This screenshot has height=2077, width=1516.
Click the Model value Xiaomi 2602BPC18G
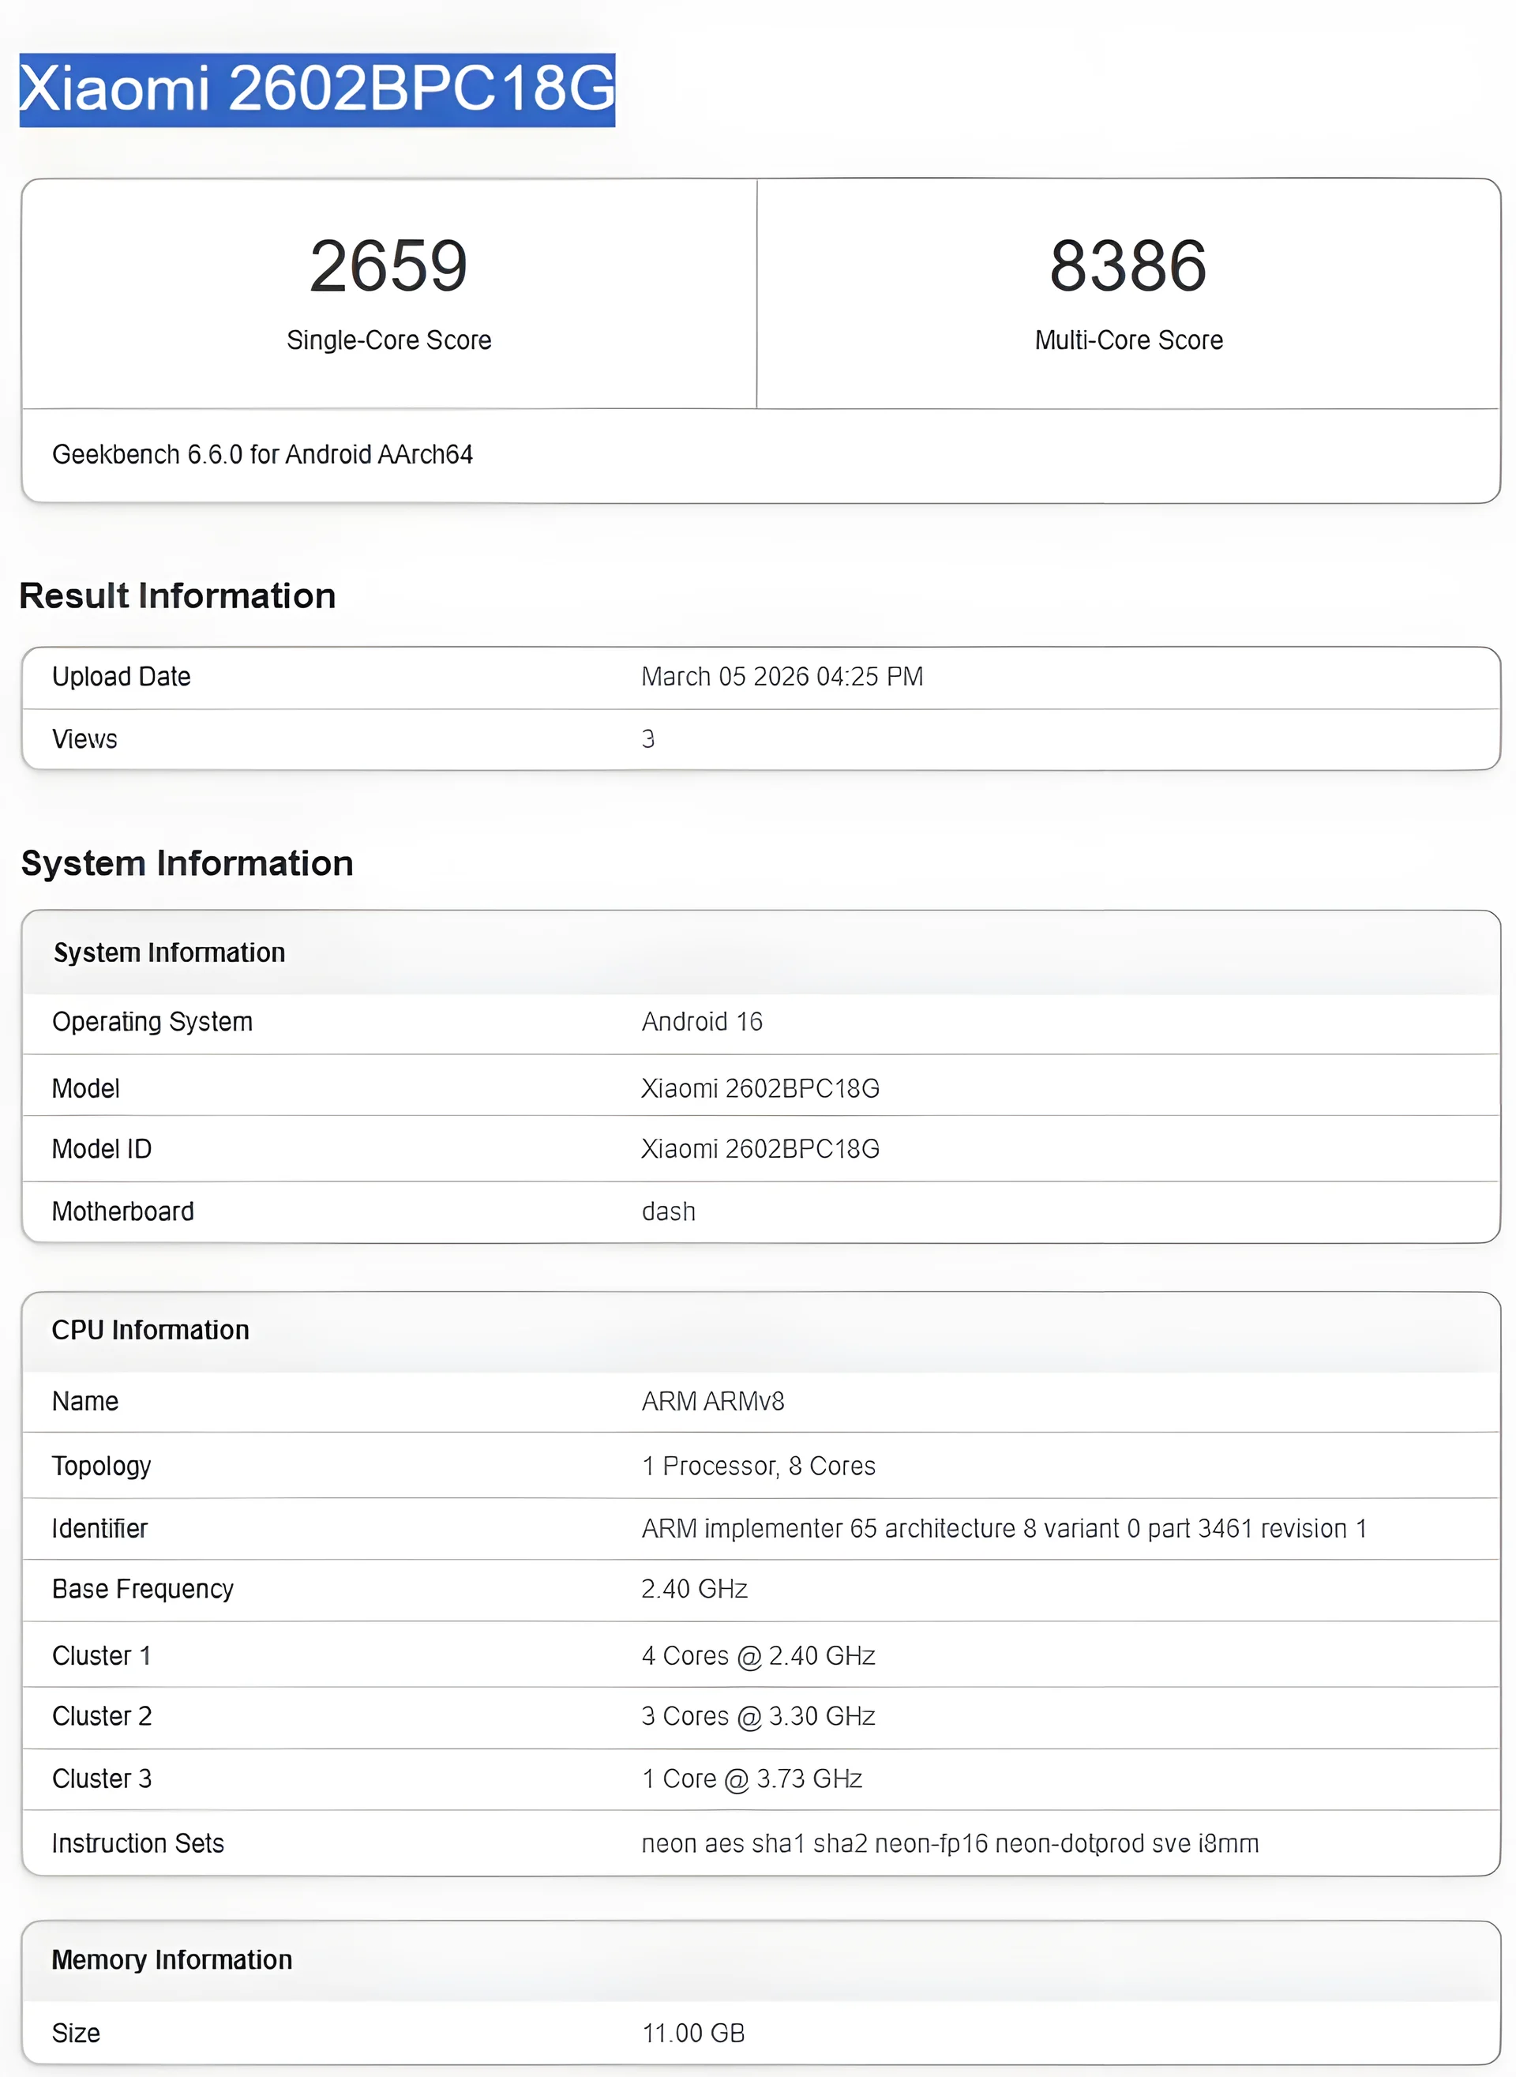[759, 1087]
